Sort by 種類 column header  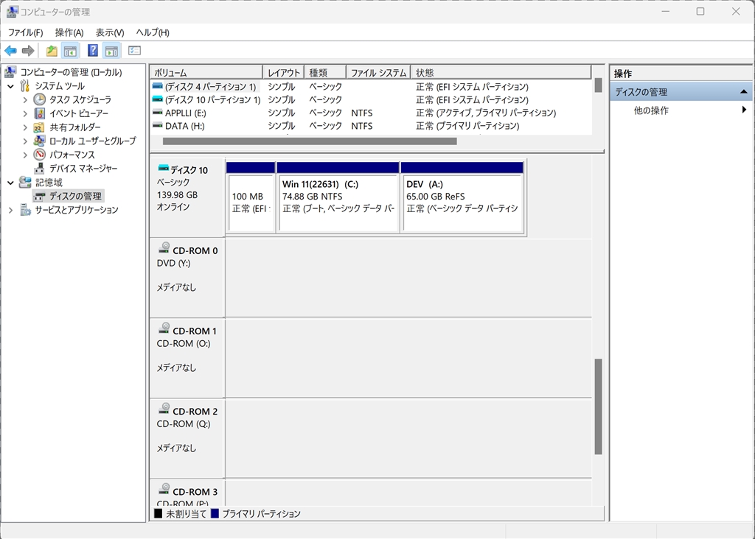click(x=325, y=72)
